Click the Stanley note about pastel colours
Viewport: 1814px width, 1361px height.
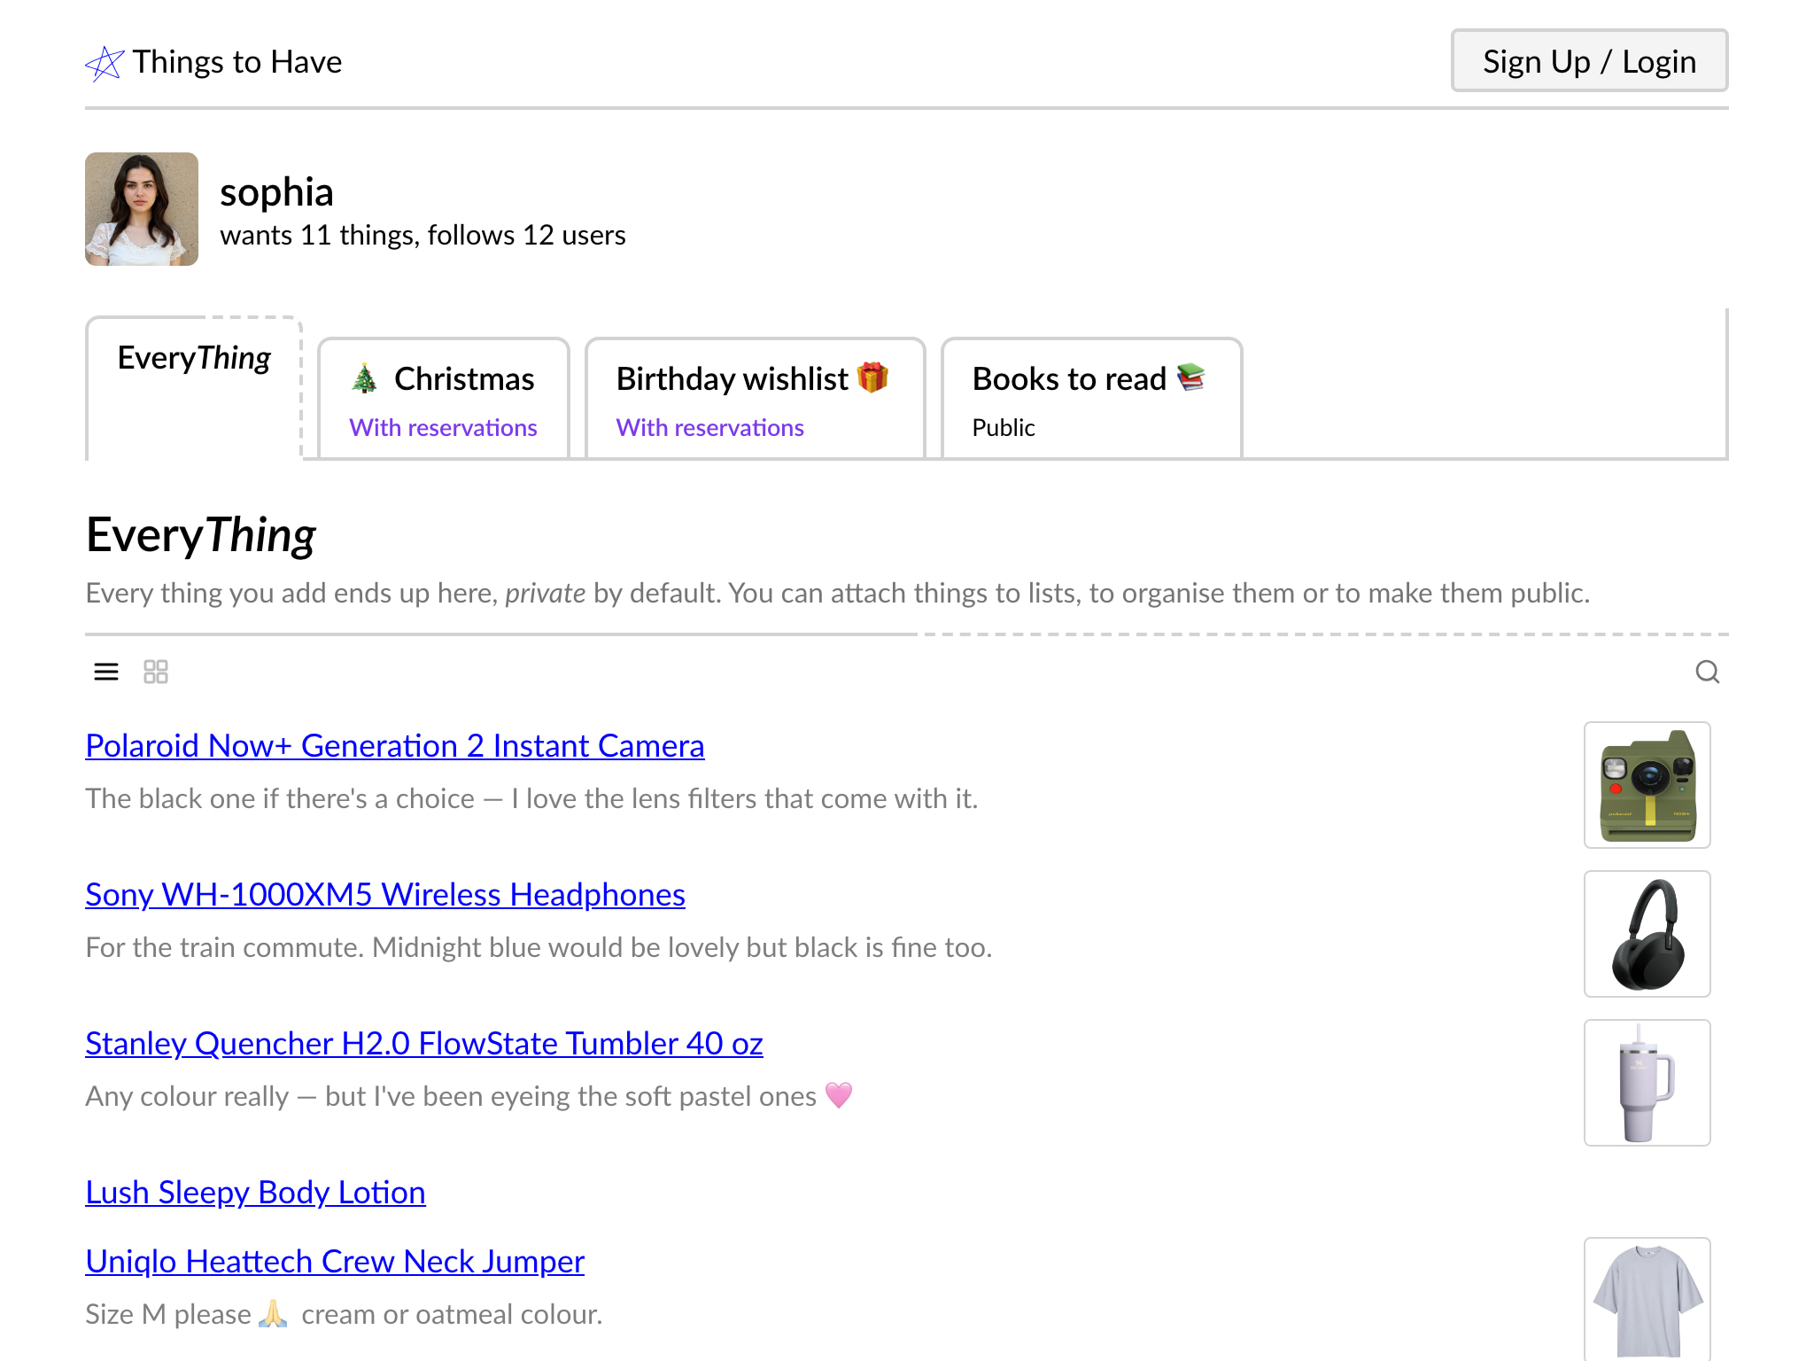click(x=469, y=1097)
